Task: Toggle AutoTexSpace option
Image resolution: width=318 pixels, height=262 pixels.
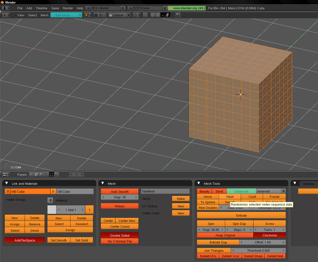Action: 25,240
